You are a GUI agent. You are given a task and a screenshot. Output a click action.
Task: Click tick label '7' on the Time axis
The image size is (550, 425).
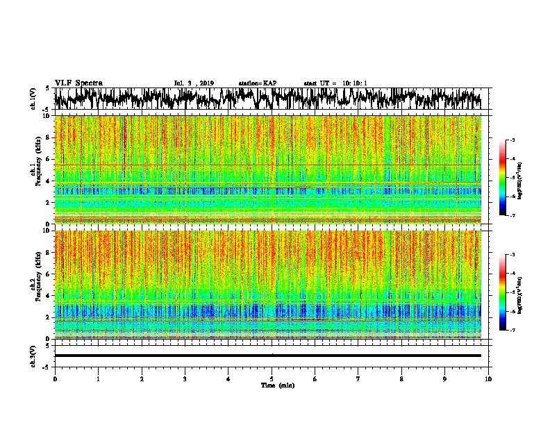[x=358, y=378]
